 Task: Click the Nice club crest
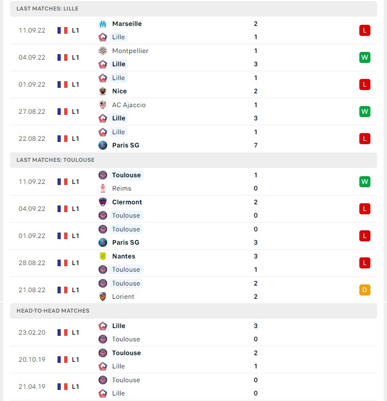(103, 91)
